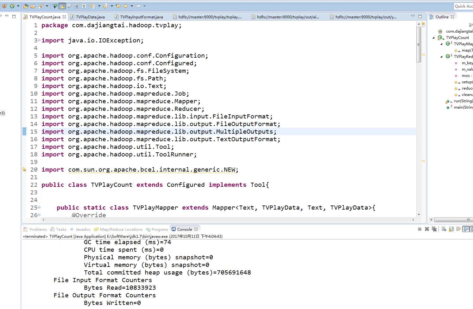
Task: Click the overview ruler mark near line 15
Action: (x=423, y=54)
